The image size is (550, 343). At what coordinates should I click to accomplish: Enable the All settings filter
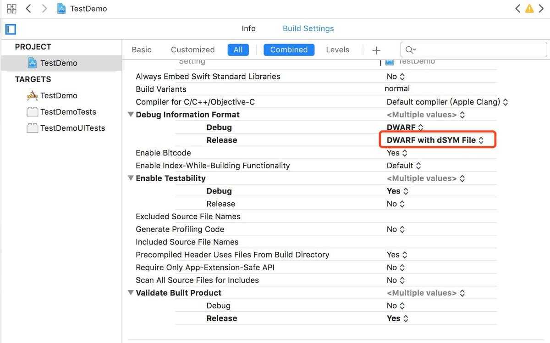238,50
